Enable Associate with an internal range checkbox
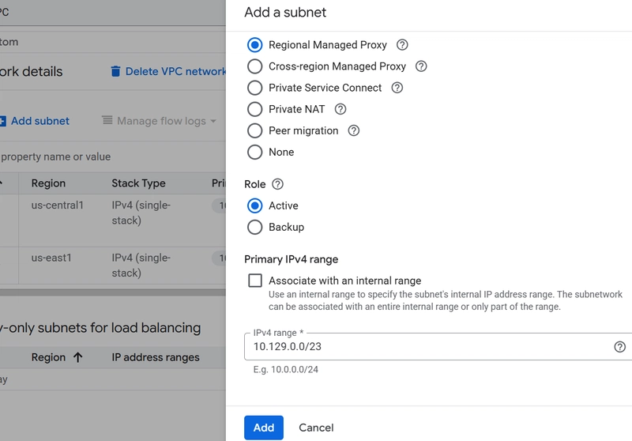This screenshot has width=632, height=441. [x=255, y=281]
